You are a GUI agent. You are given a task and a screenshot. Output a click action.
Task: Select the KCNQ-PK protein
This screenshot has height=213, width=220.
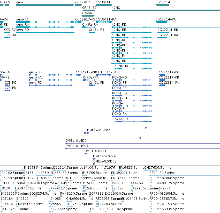(119, 113)
